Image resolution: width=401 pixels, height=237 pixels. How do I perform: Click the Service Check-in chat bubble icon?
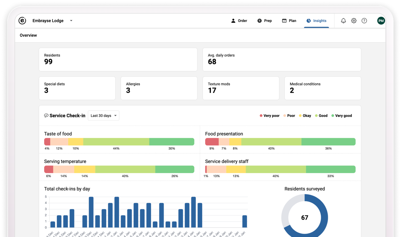[x=46, y=115]
